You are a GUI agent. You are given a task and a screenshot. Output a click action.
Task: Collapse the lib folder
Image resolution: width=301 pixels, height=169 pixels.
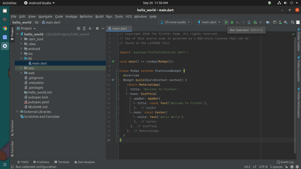[x=21, y=59]
